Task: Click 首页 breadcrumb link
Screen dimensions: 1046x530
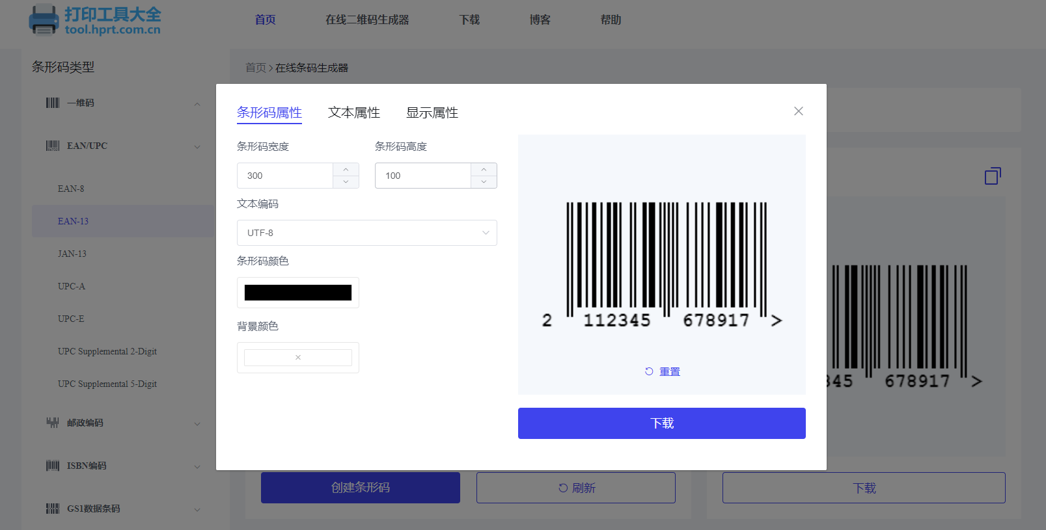Action: (x=256, y=68)
